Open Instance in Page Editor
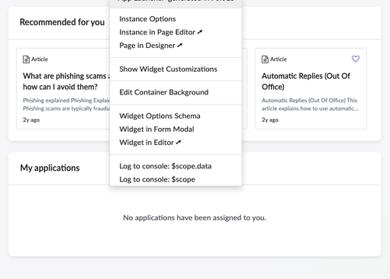This screenshot has width=390, height=279. pyautogui.click(x=161, y=32)
